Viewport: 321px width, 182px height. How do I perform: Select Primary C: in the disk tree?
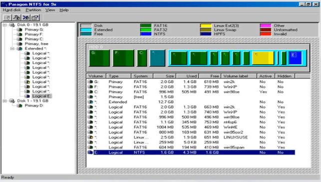34,39
